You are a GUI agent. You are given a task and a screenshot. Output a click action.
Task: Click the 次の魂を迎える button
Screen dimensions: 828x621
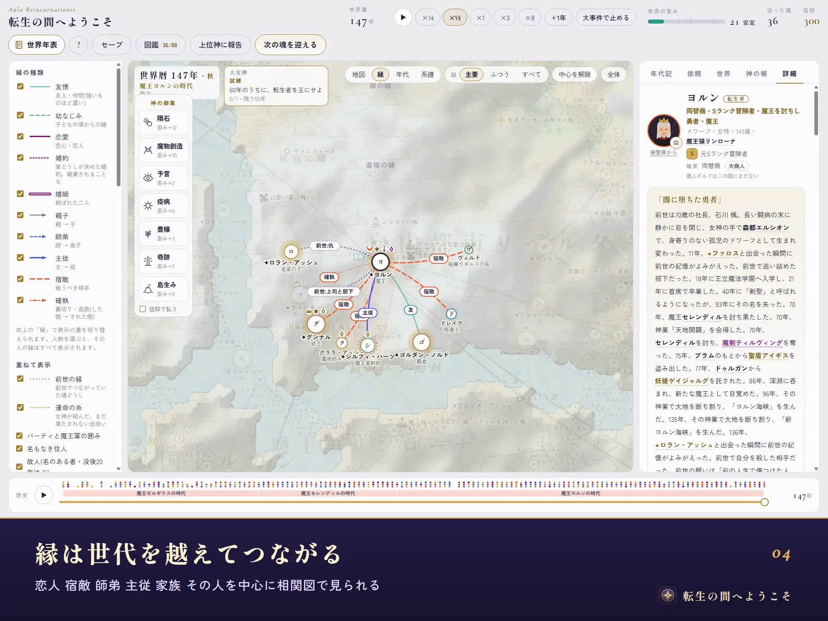(x=290, y=45)
